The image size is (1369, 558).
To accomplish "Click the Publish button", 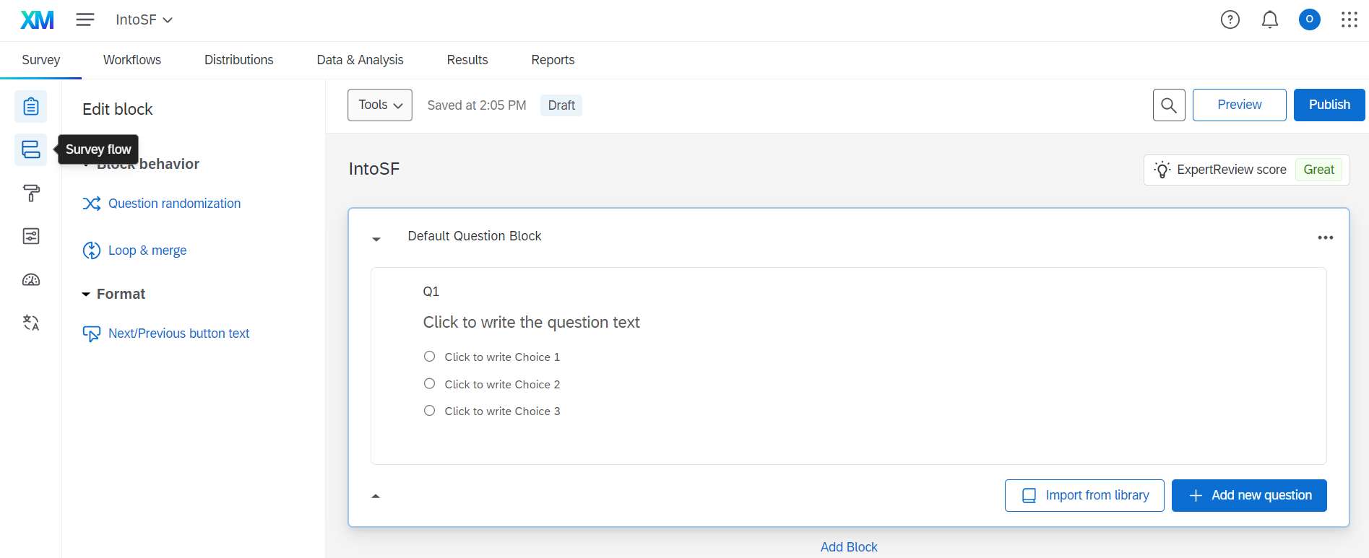I will tap(1329, 105).
